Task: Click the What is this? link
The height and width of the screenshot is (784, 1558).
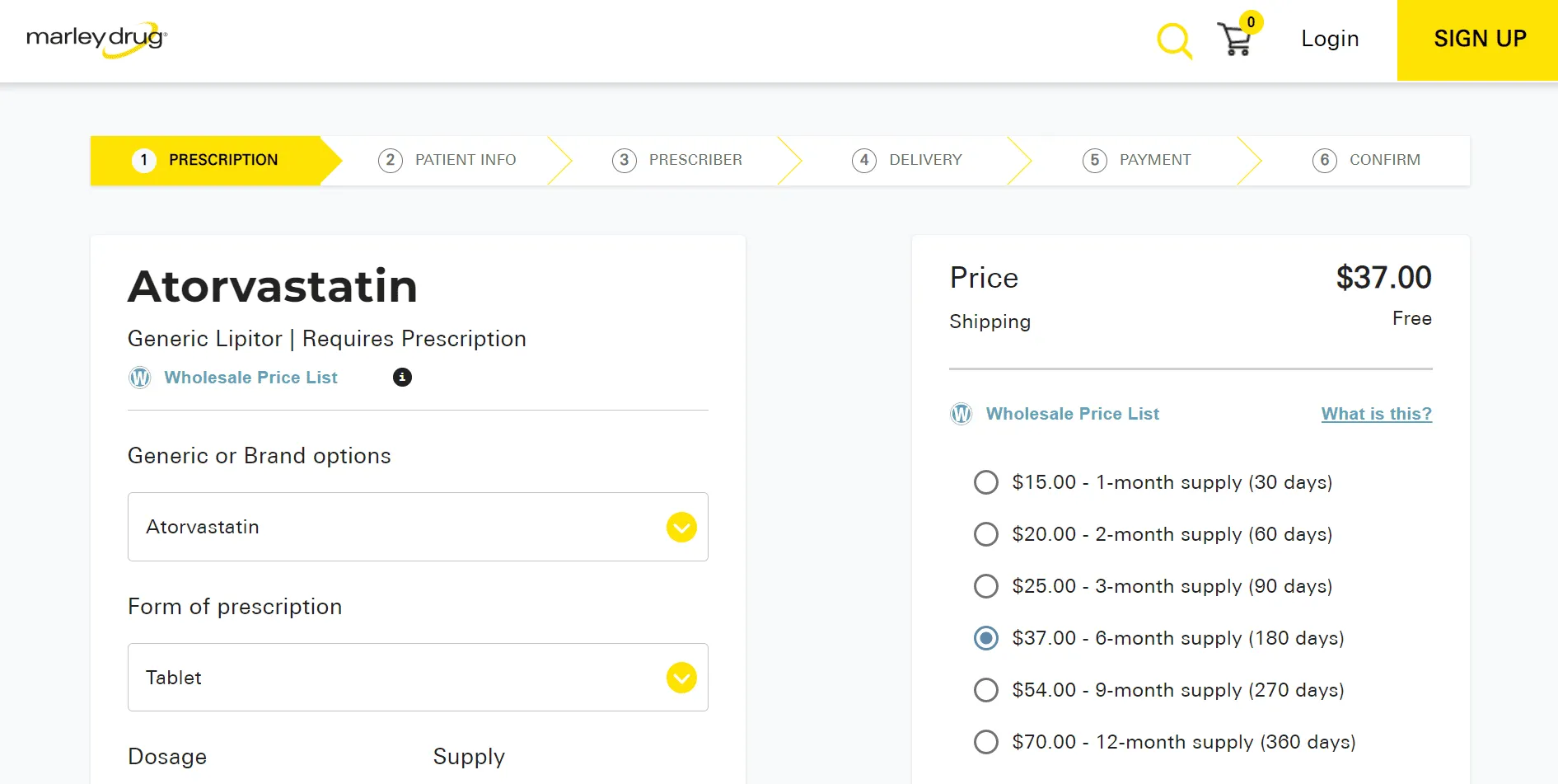Action: 1377,414
